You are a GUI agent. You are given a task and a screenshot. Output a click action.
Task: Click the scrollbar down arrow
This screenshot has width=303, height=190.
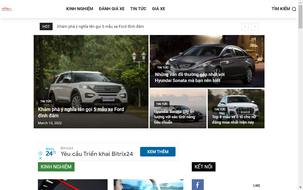click(301, 187)
